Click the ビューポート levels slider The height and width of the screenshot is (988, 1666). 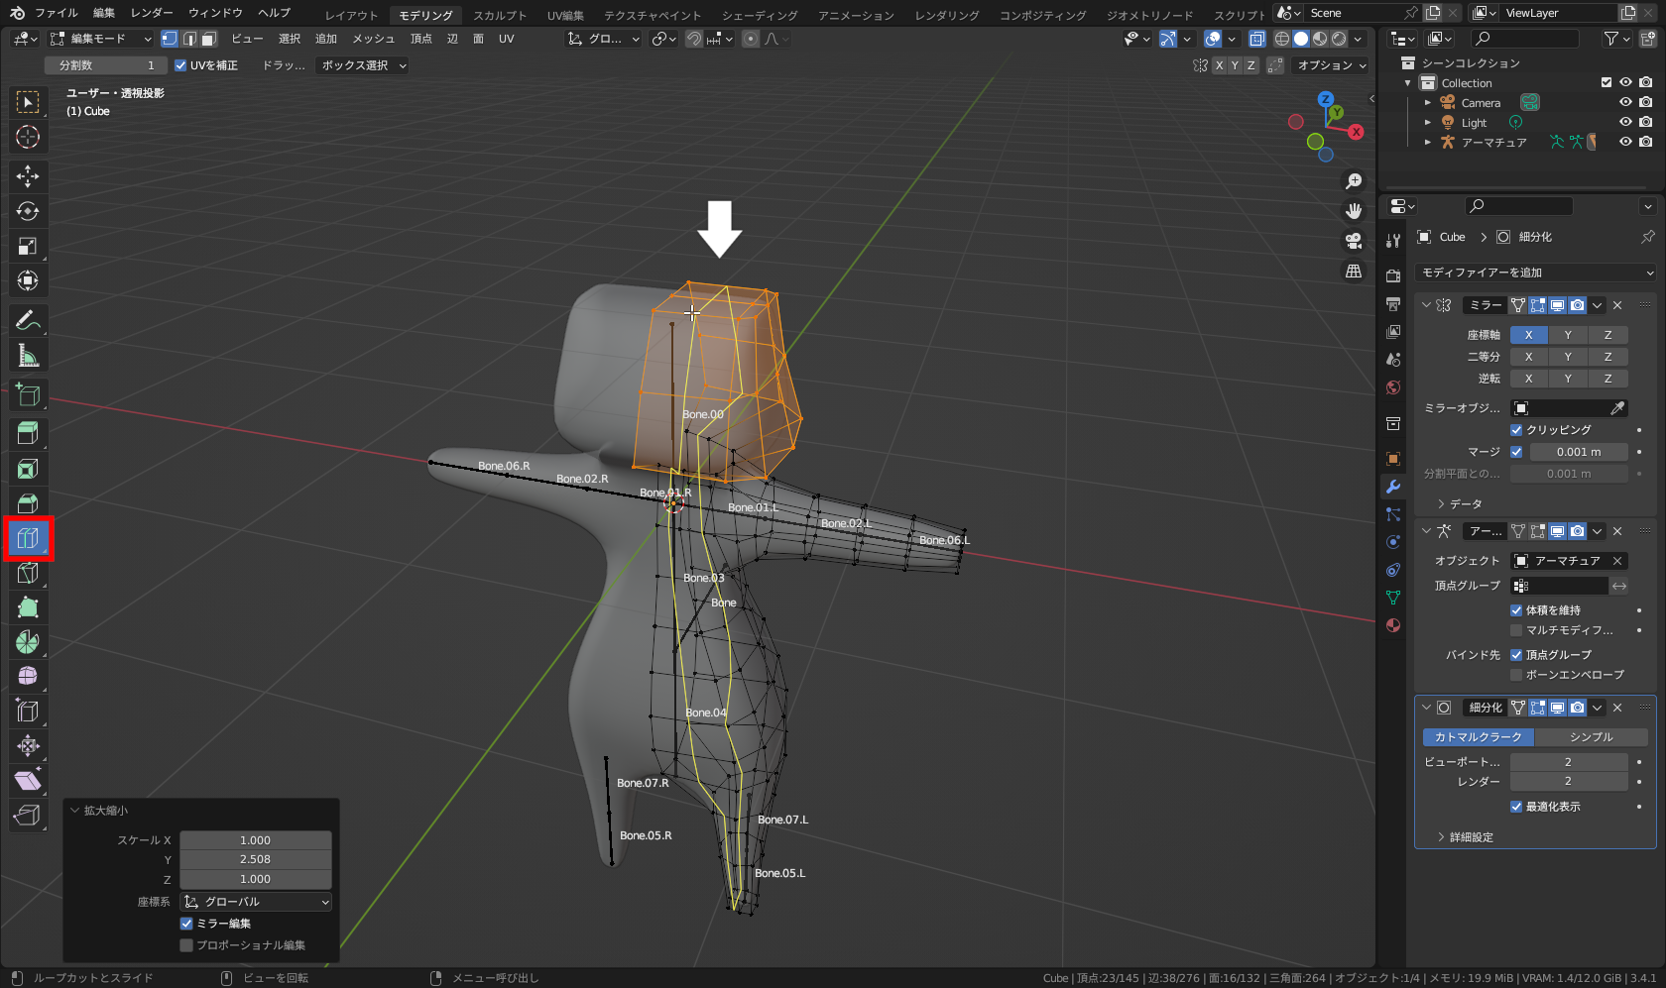(x=1569, y=762)
